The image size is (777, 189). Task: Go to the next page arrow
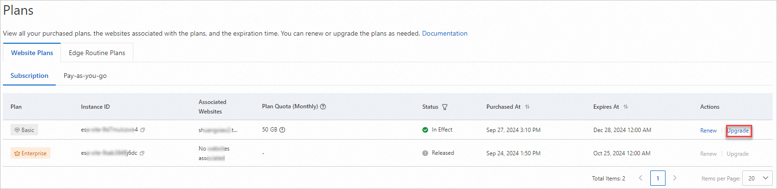click(x=675, y=178)
